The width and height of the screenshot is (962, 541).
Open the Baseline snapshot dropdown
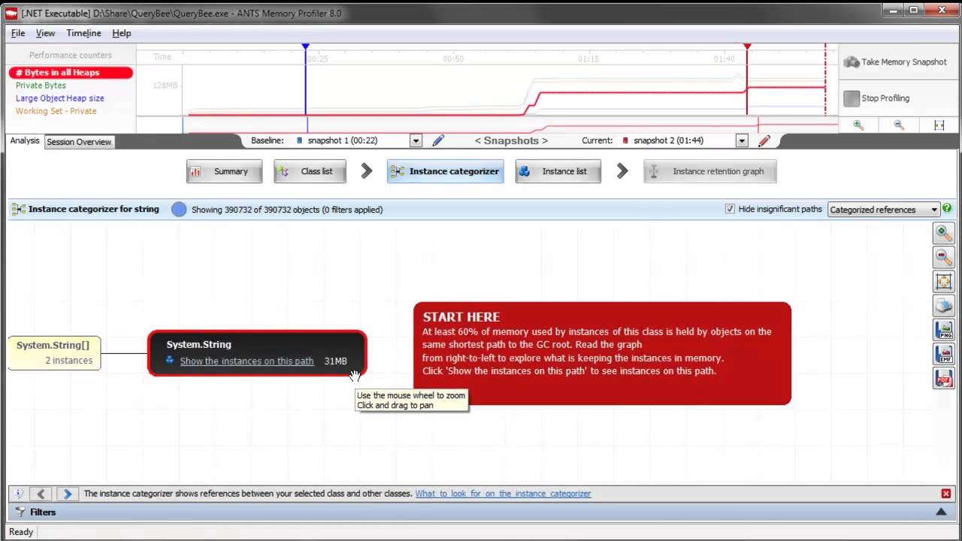416,141
